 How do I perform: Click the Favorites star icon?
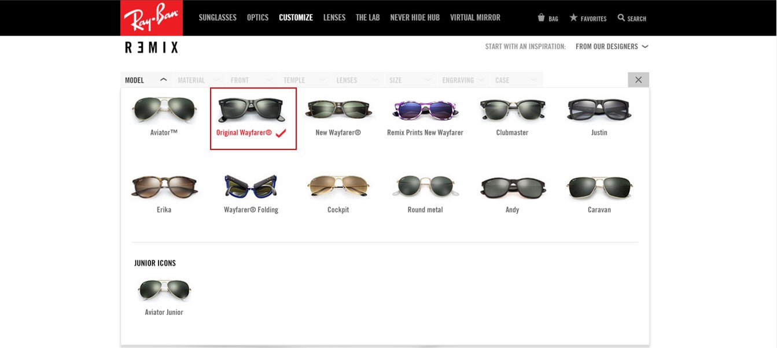pos(573,18)
